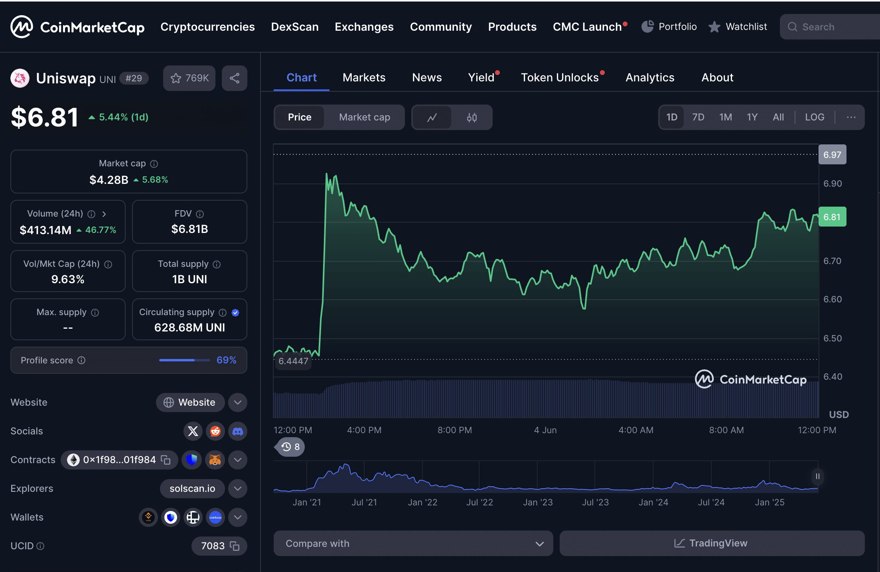
Task: Visit the Uniswap Website button
Action: coord(190,402)
